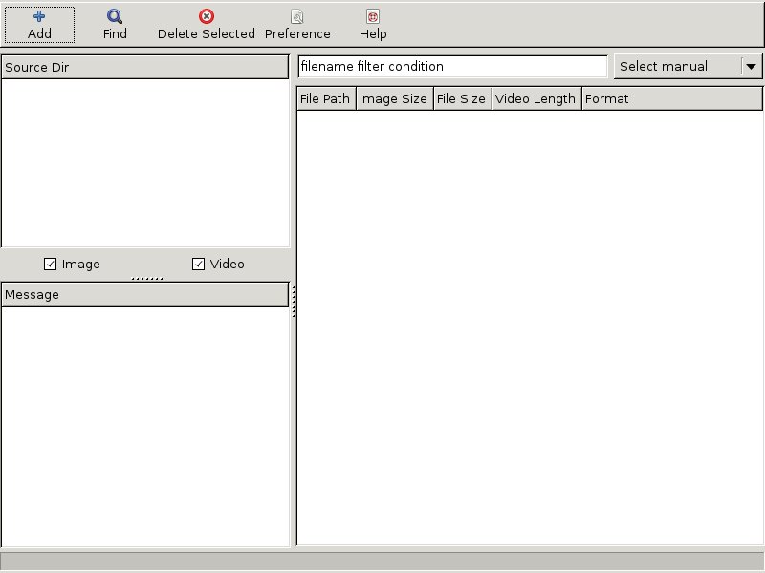Enable Video file scanning checkbox
Viewport: 765px width, 573px height.
198,264
